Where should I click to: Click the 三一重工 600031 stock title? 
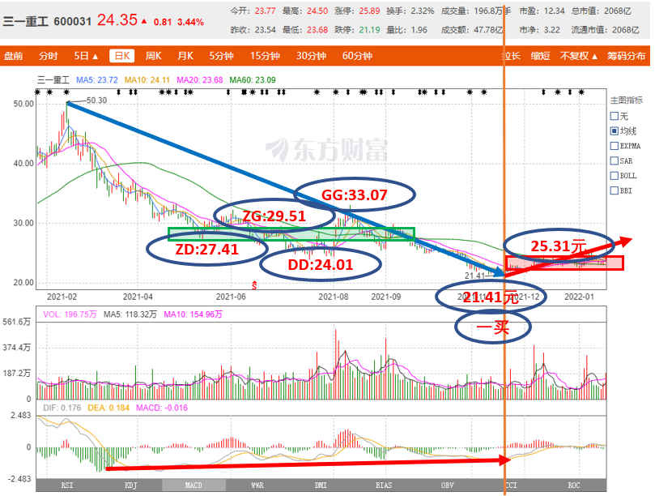tap(47, 21)
